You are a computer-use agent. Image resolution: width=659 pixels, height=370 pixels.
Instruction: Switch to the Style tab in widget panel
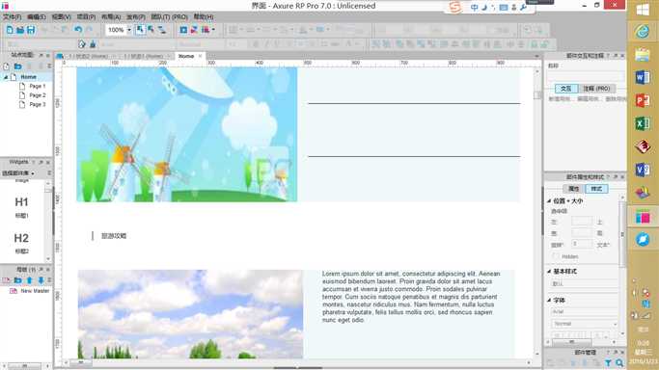(x=596, y=189)
